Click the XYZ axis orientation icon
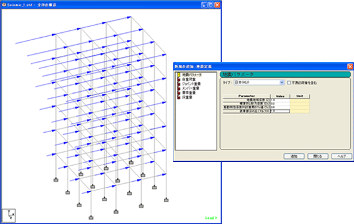 (x=9, y=215)
